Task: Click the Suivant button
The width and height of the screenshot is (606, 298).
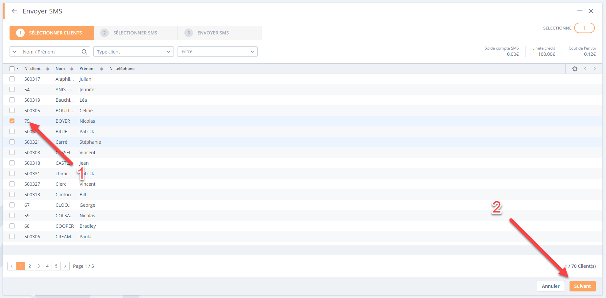Action: [582, 286]
